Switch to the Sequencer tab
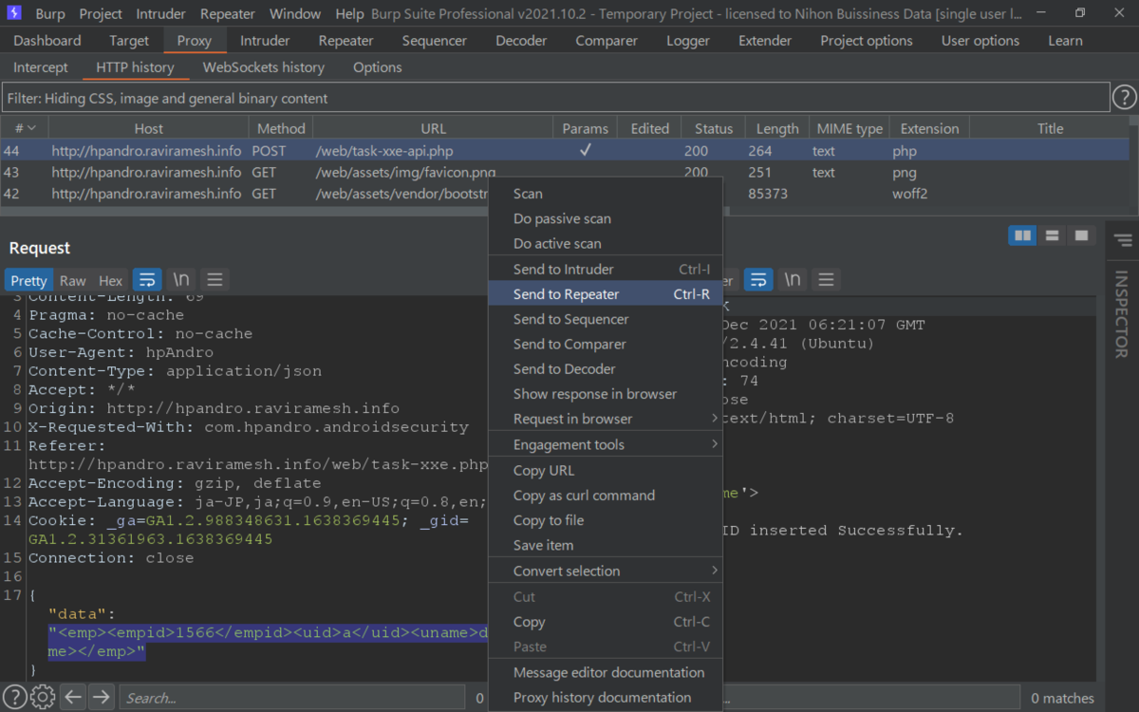Viewport: 1139px width, 712px height. point(435,41)
